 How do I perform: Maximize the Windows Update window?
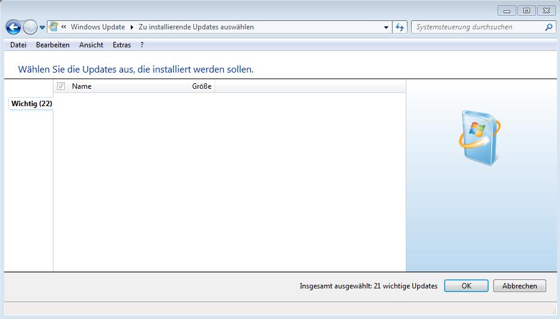(526, 11)
